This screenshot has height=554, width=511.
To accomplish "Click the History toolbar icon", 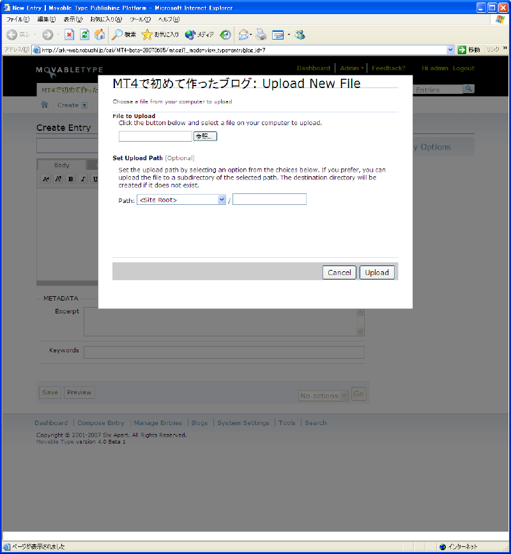I will click(225, 35).
